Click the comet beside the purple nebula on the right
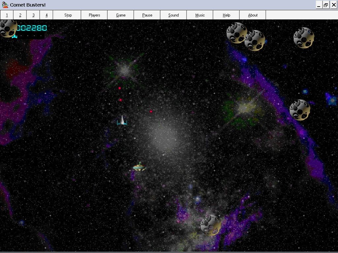Screen dimensions: 338x253 300,110
